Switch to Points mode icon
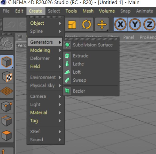The image size is (156, 154). pos(7,107)
